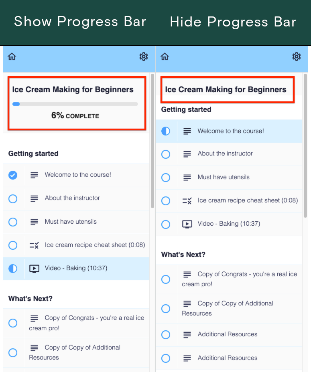Toggle completion circle for Video - Baking, right panel
This screenshot has height=372, width=311.
click(x=166, y=224)
